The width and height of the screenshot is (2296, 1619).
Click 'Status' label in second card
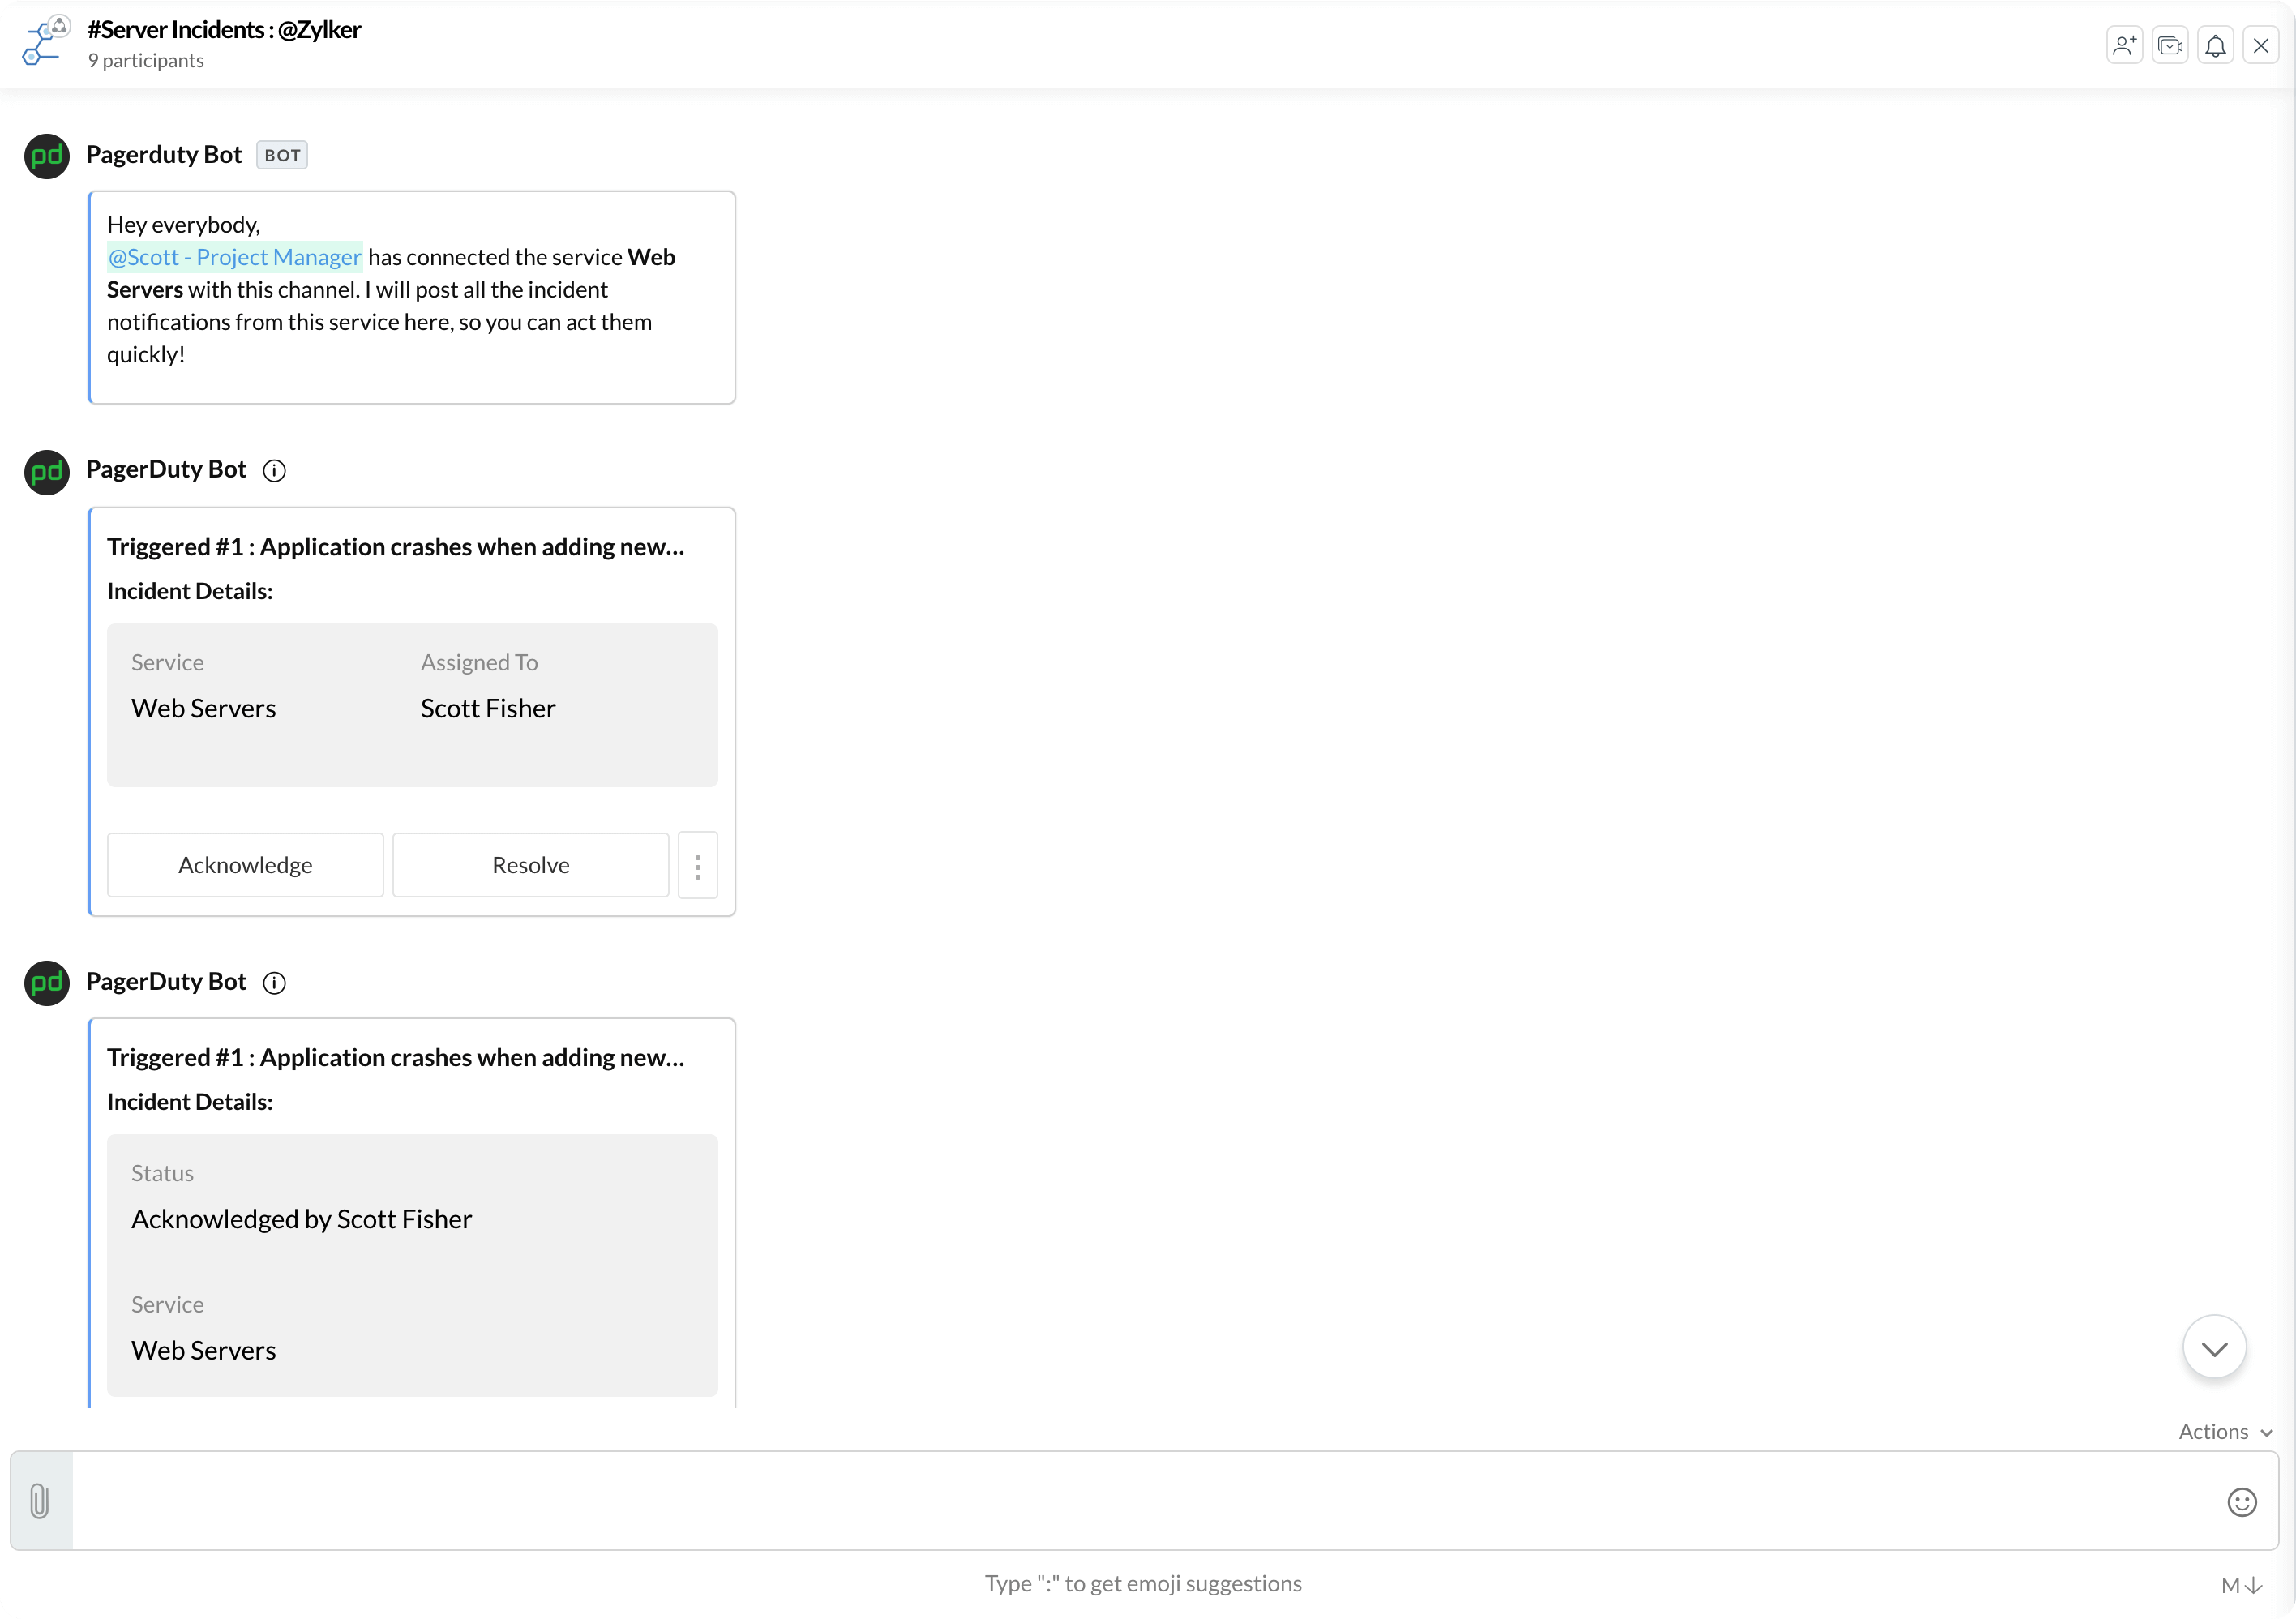point(162,1173)
